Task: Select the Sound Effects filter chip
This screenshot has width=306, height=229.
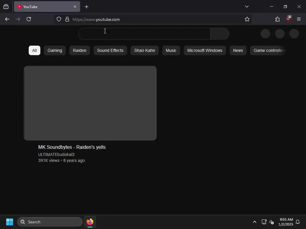Action: click(110, 50)
